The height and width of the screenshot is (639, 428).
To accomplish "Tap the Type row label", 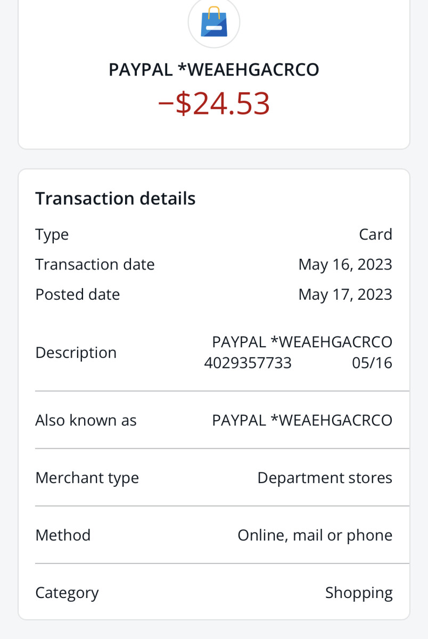I will pyautogui.click(x=52, y=235).
